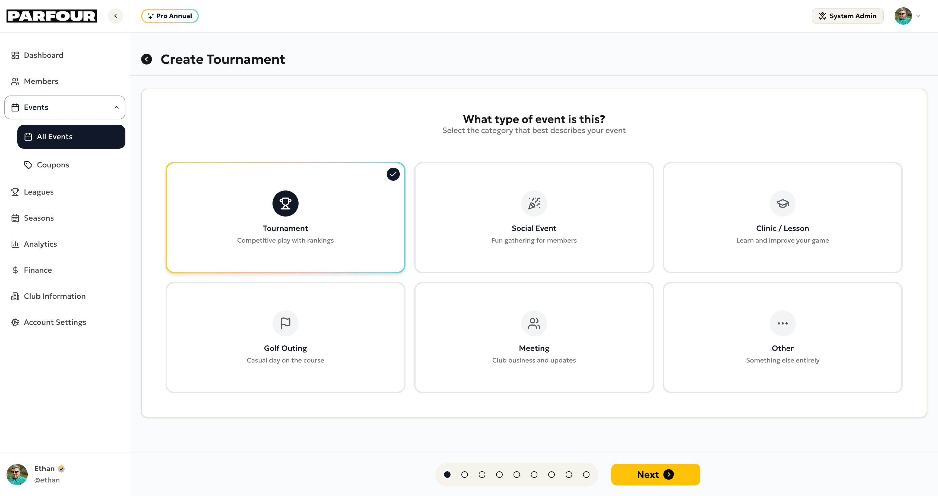Collapse the sidebar with chevron button

[x=115, y=16]
